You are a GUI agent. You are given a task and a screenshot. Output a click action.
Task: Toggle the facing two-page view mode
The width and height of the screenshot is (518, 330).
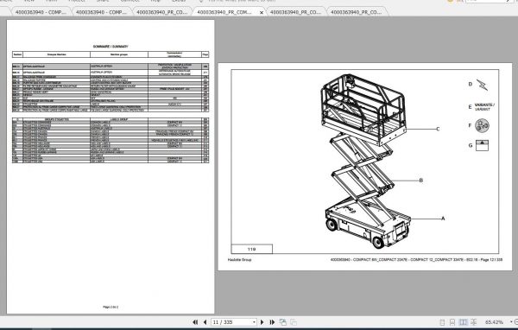click(463, 322)
